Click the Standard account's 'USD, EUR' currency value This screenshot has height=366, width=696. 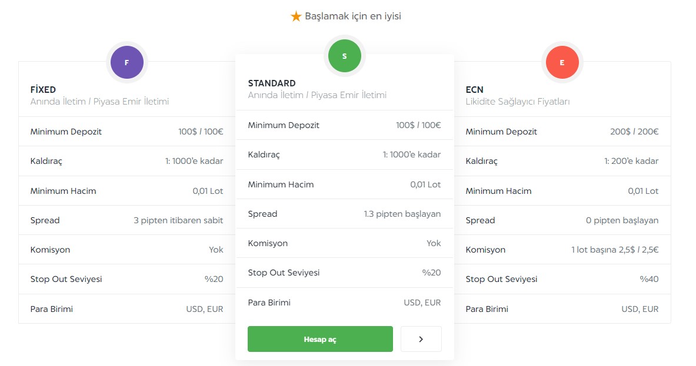coord(422,303)
